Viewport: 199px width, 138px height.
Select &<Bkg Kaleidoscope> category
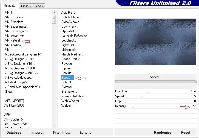point(19,78)
